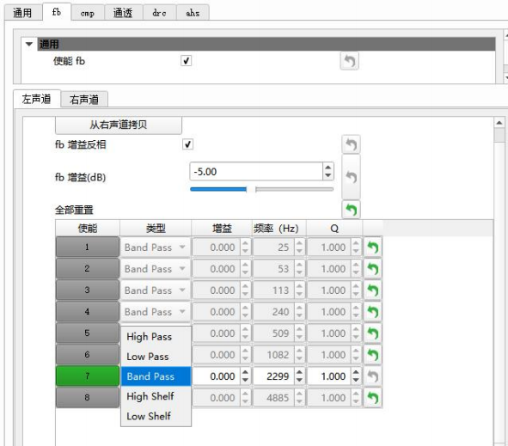Enable filter band 4 toggle button

tap(88, 312)
